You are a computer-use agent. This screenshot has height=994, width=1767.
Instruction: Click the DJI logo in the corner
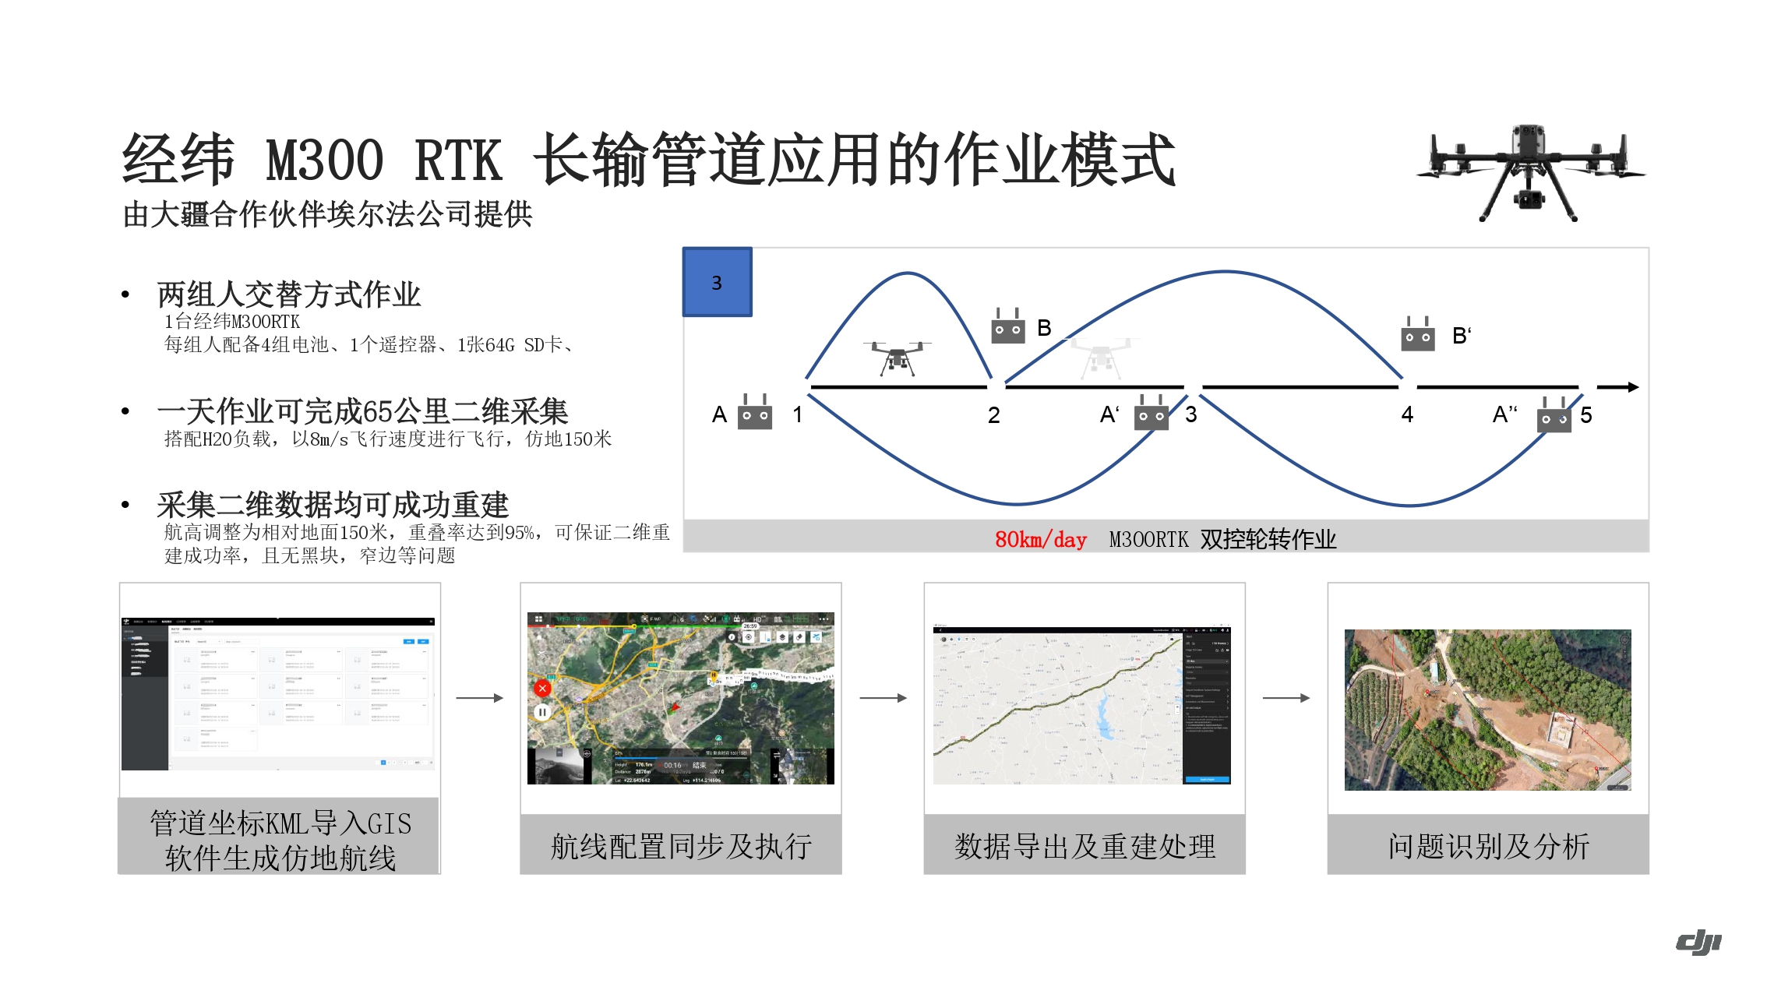1699,942
